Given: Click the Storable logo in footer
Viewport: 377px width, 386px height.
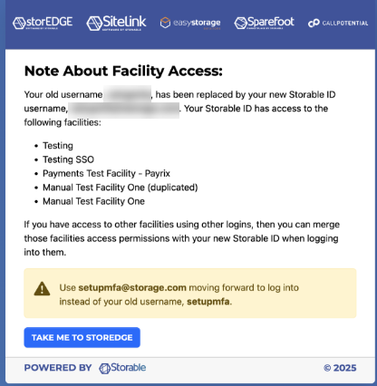Looking at the screenshot, I should 122,368.
